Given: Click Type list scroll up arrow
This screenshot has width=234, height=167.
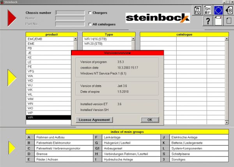Looking at the screenshot, I should (133, 39).
